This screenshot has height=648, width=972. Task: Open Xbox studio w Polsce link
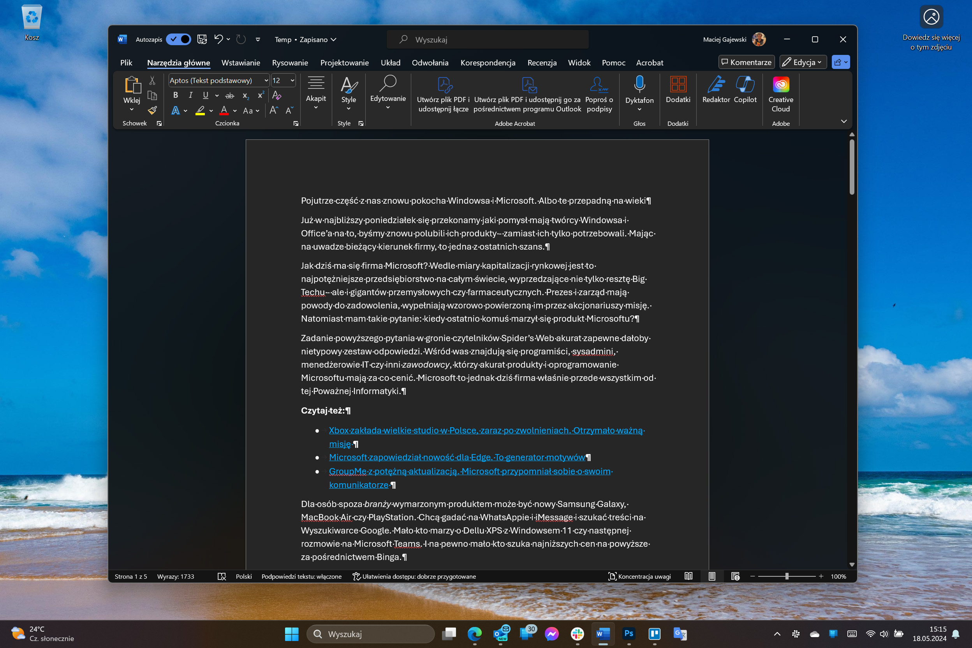487,437
